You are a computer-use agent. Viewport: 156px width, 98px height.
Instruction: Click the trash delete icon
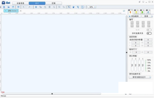tap(49, 7)
